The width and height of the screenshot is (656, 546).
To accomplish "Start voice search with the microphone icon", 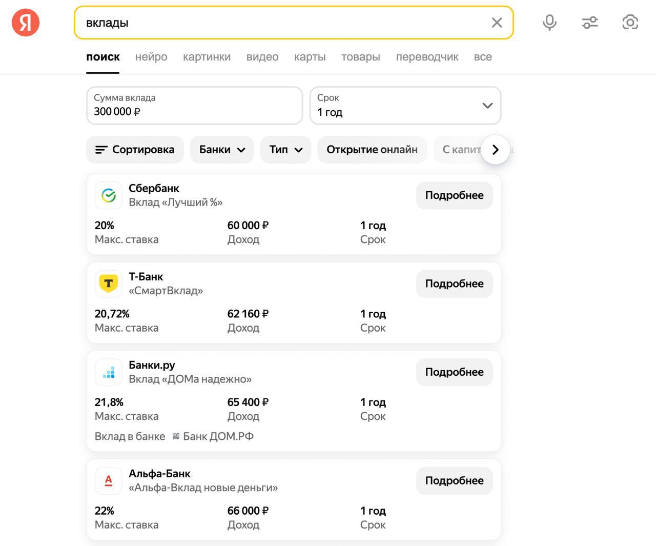I will click(549, 23).
